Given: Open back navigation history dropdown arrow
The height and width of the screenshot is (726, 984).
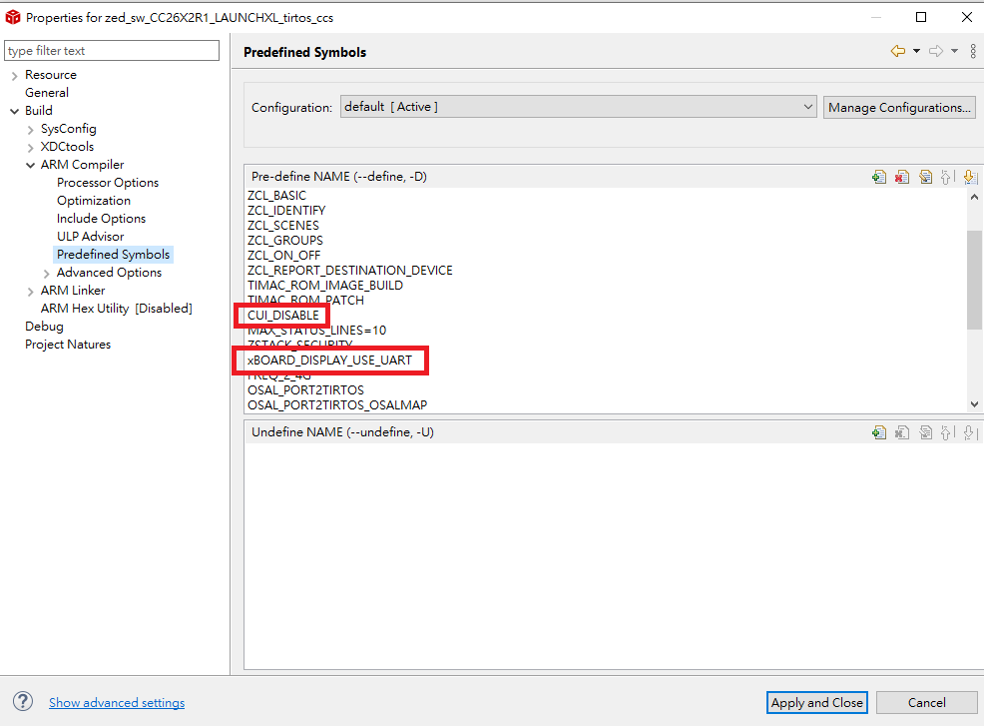Looking at the screenshot, I should (916, 51).
